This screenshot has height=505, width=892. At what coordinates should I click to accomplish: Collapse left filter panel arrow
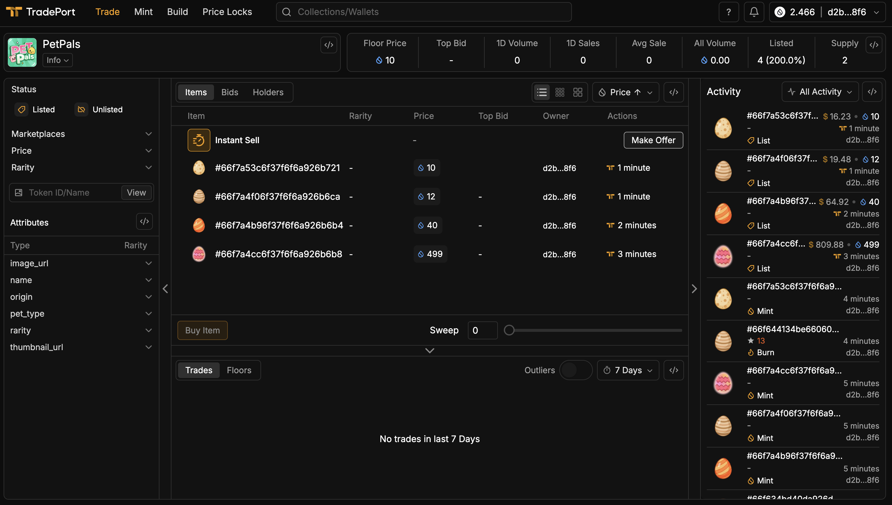pos(165,288)
